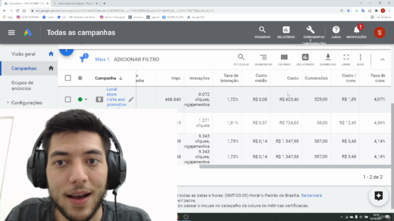Viewport: 394px width, 221px height.
Task: Click the R$ 724,63 cost cell
Action: pyautogui.click(x=289, y=123)
